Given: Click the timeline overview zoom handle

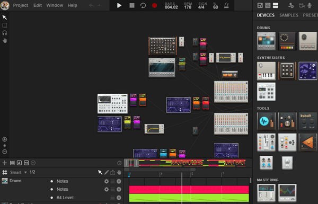Looking at the screenshot, I should [131, 163].
